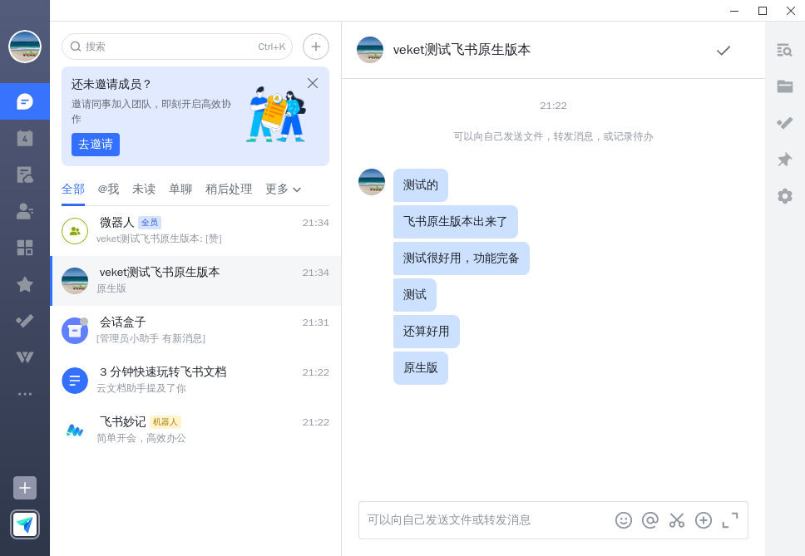Show more sidebar items via the three dots
This screenshot has height=556, width=805.
click(25, 394)
